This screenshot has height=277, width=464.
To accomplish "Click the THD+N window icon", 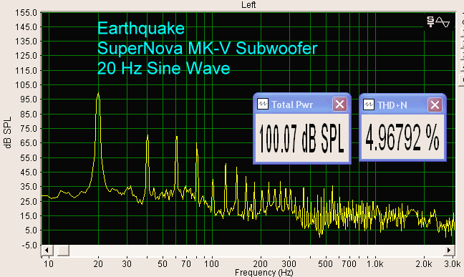I will point(369,105).
